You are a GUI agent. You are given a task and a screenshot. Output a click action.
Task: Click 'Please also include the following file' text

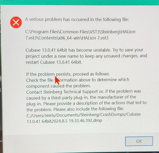pyautogui.click(x=89, y=109)
